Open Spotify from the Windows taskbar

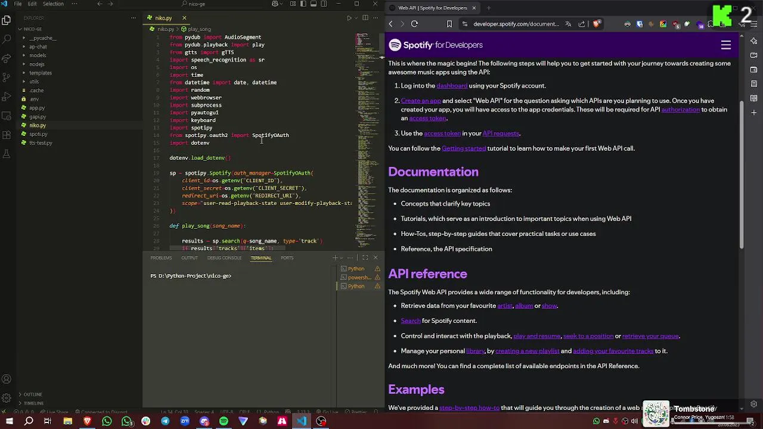pos(224,421)
